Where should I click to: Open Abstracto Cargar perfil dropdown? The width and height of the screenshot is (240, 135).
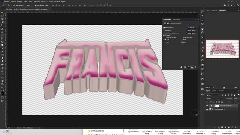tap(192, 30)
